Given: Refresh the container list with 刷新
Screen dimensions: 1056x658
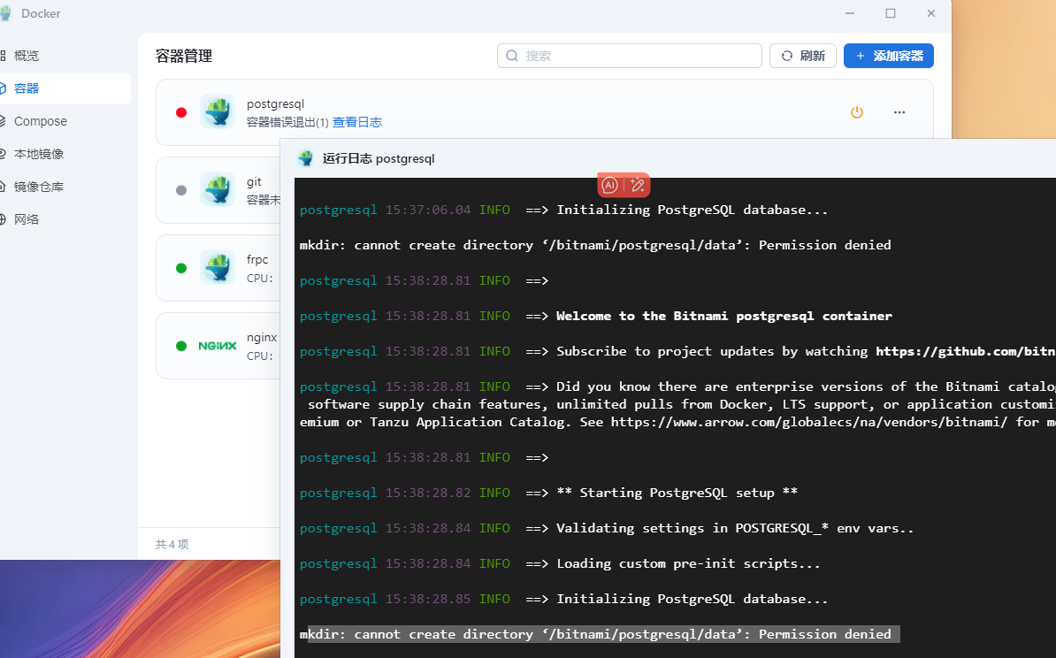Looking at the screenshot, I should (803, 56).
